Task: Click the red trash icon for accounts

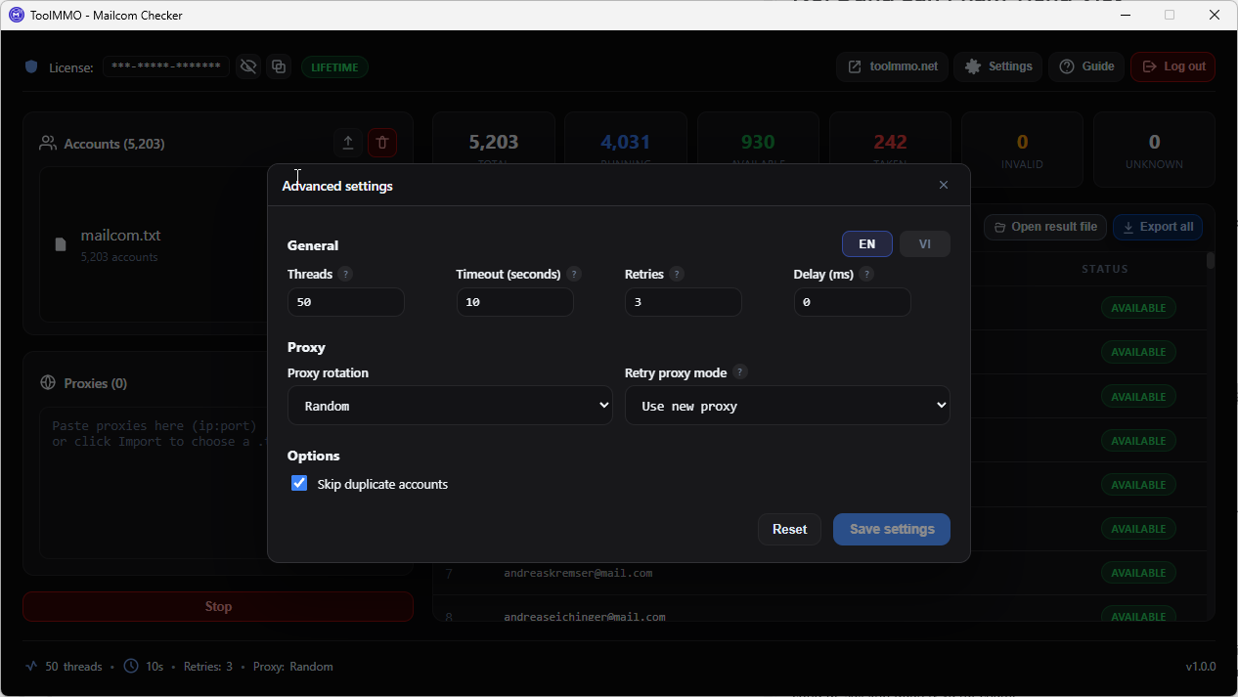Action: (x=382, y=143)
